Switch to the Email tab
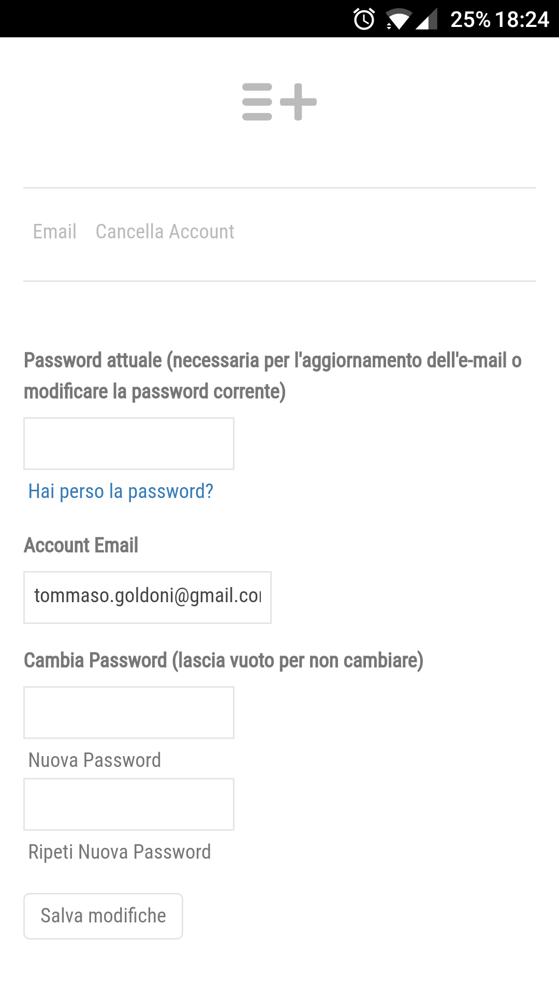This screenshot has width=559, height=995. [x=55, y=232]
